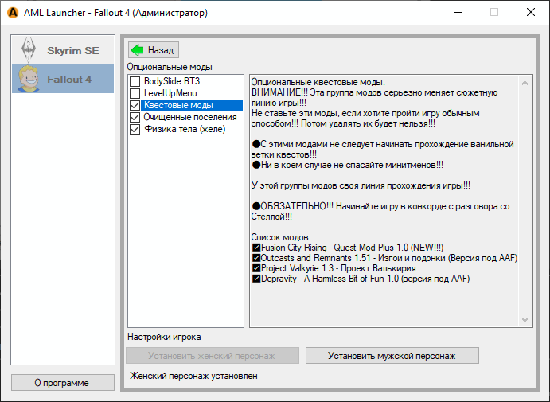Uncheck the Очищенные поселения checkbox

point(135,117)
